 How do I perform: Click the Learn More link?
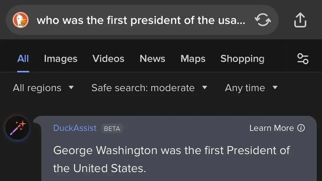pos(272,128)
